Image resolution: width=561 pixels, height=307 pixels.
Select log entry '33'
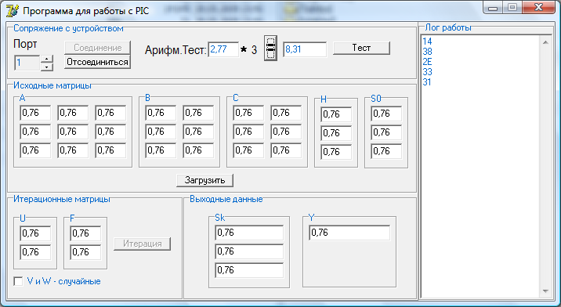pos(427,72)
